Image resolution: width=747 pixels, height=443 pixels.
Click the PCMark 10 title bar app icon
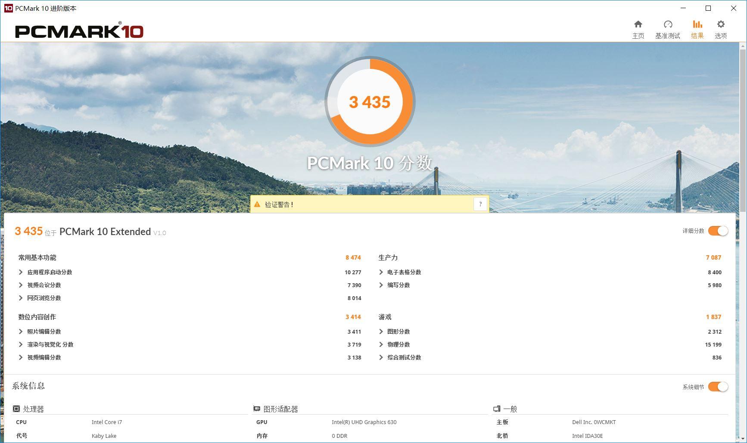tap(8, 8)
